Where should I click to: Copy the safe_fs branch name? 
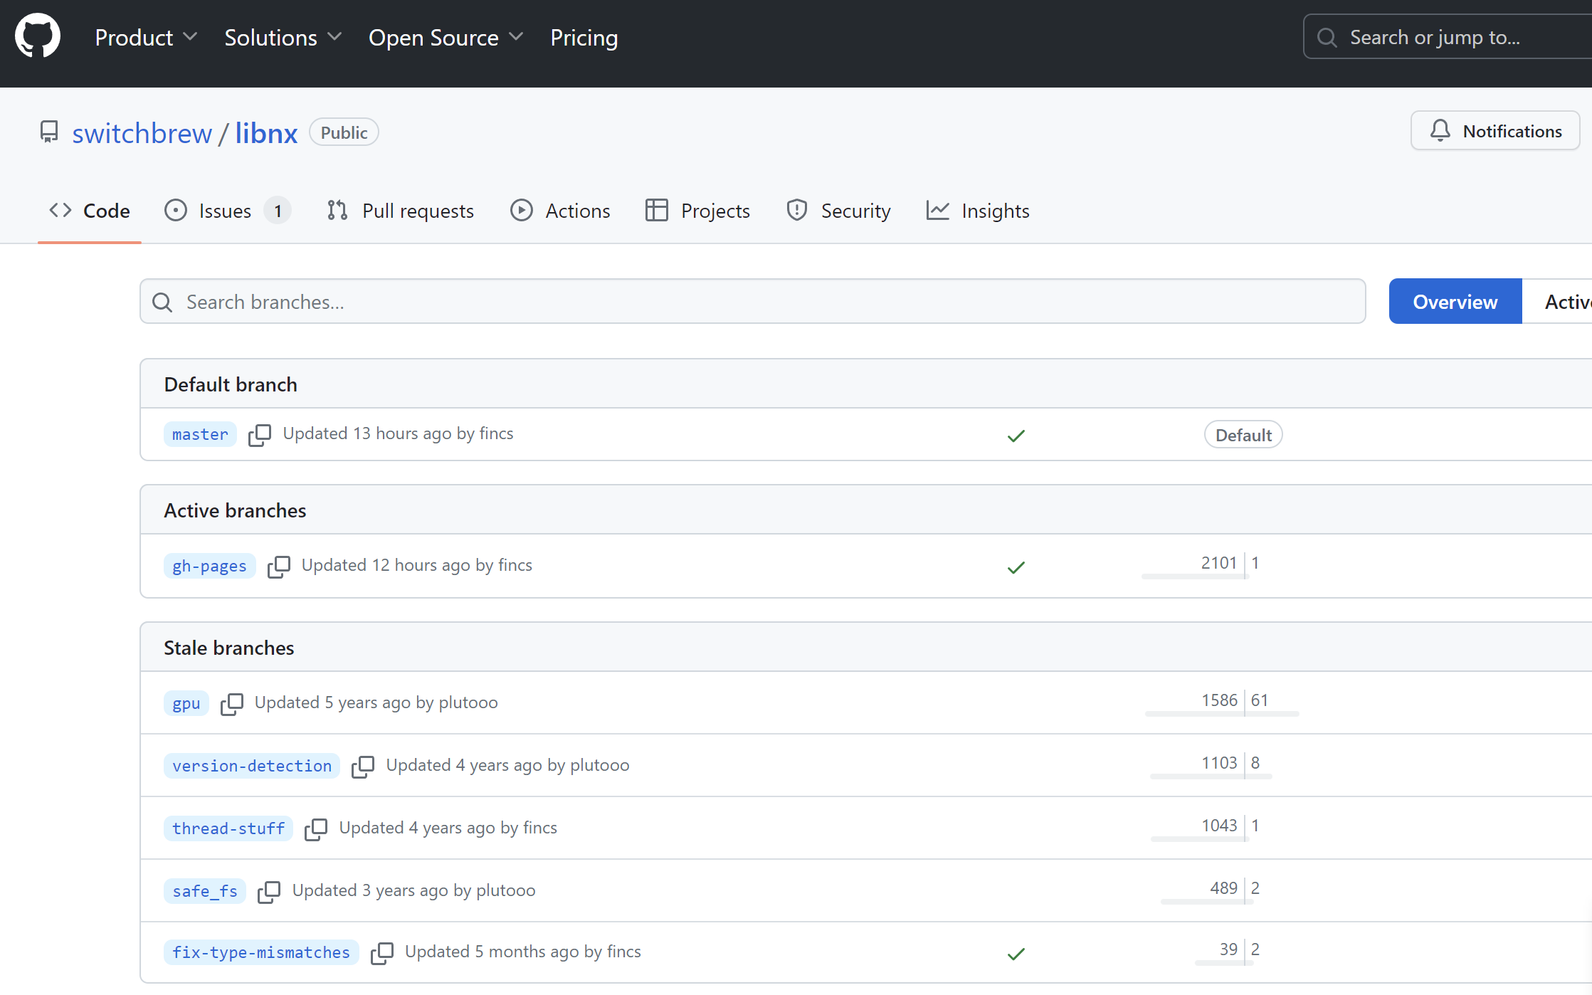pos(269,892)
